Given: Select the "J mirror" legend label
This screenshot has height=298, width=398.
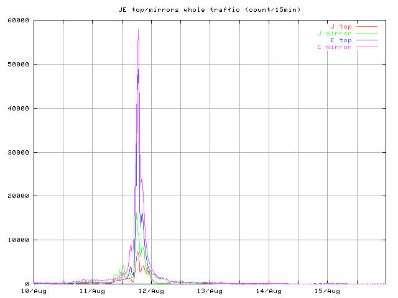Looking at the screenshot, I should (335, 34).
